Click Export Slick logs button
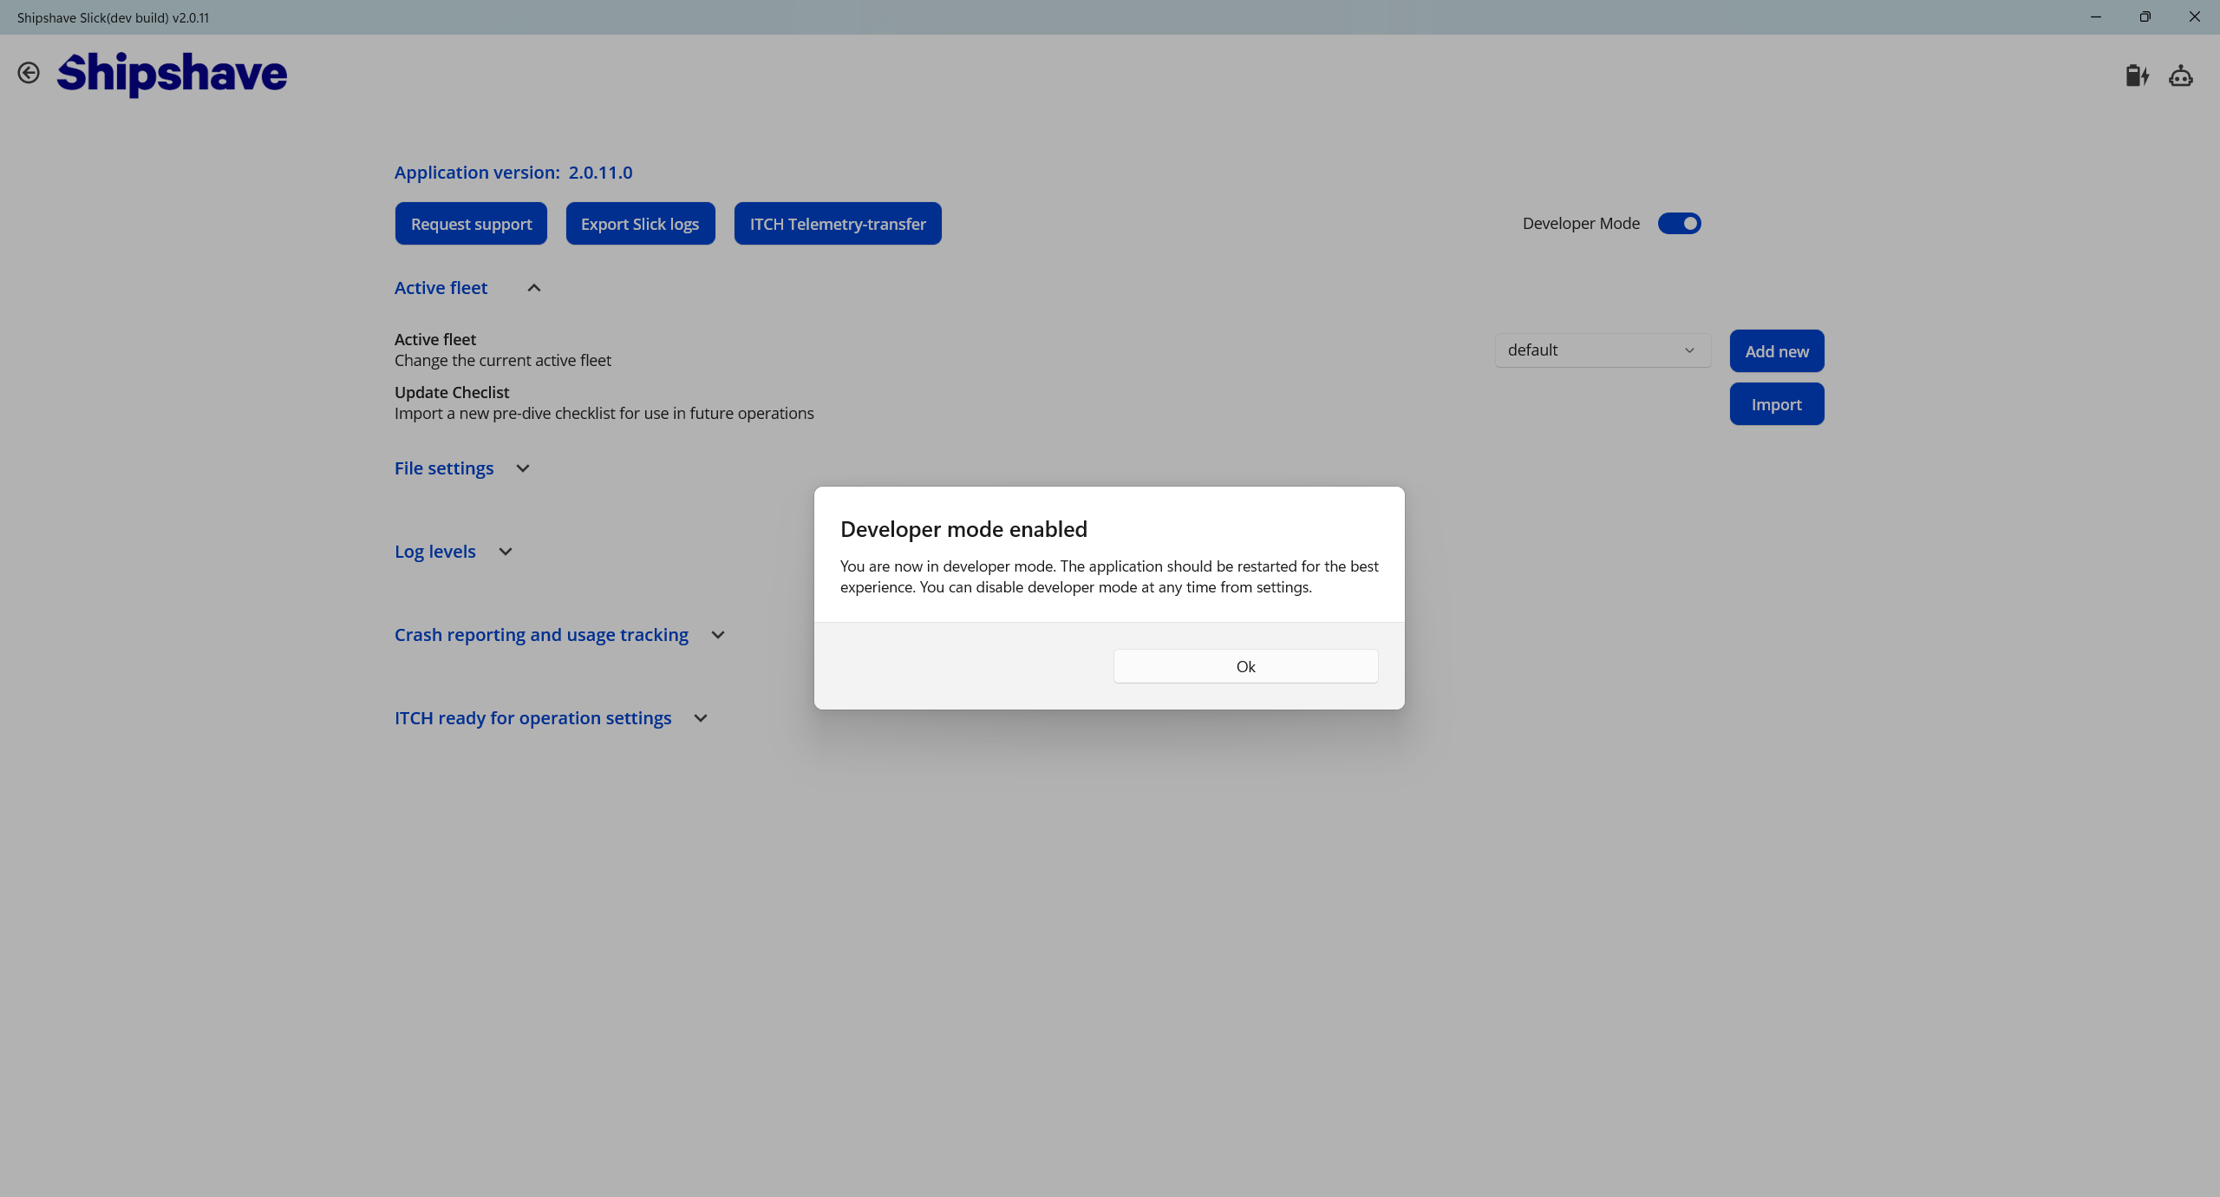This screenshot has height=1197, width=2220. pos(640,224)
